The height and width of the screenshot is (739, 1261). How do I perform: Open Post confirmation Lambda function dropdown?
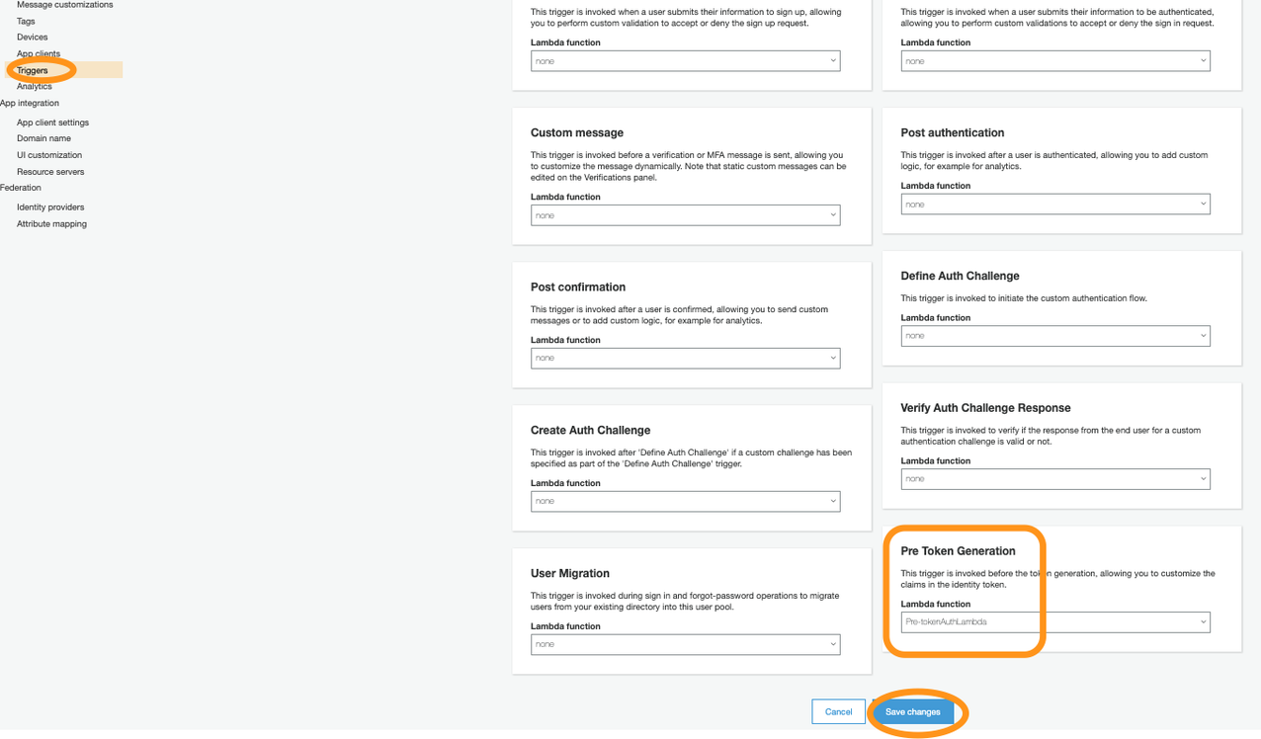(685, 359)
